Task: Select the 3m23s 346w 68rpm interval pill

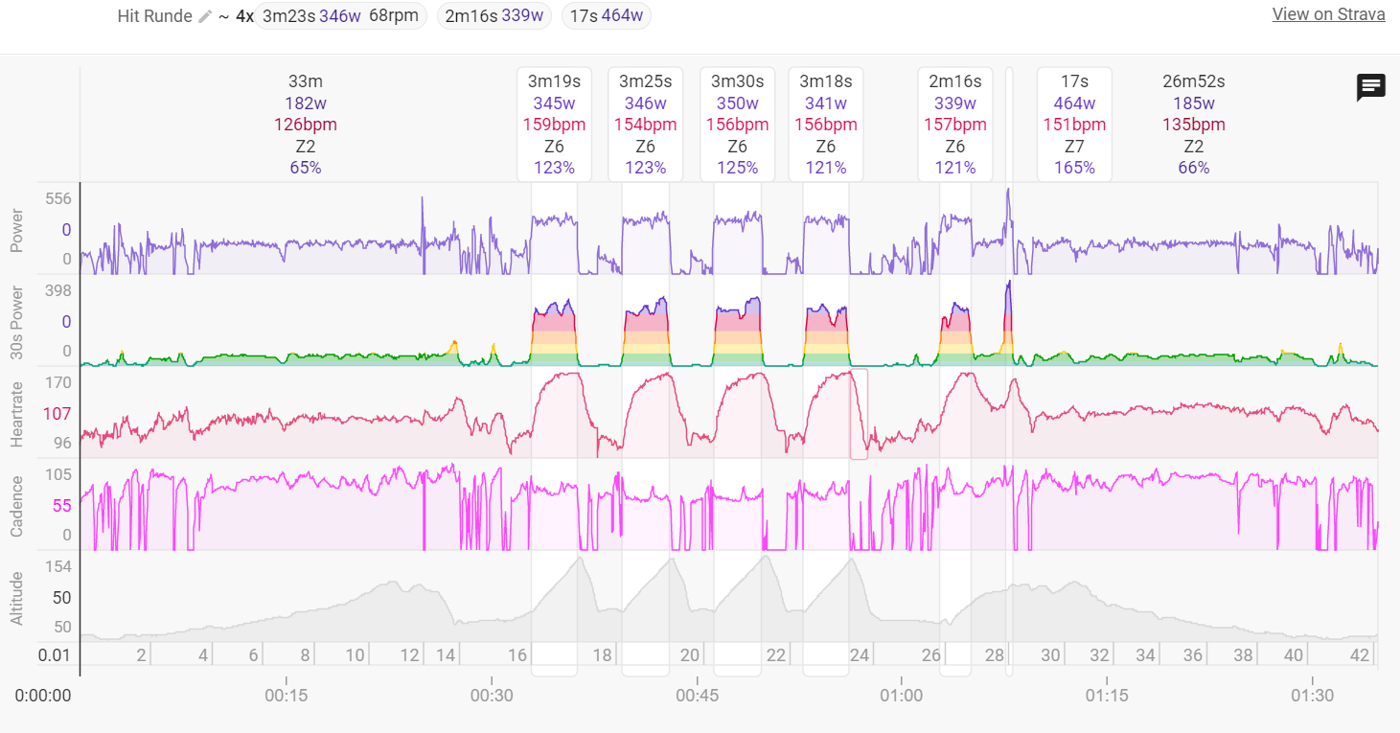Action: click(x=341, y=16)
